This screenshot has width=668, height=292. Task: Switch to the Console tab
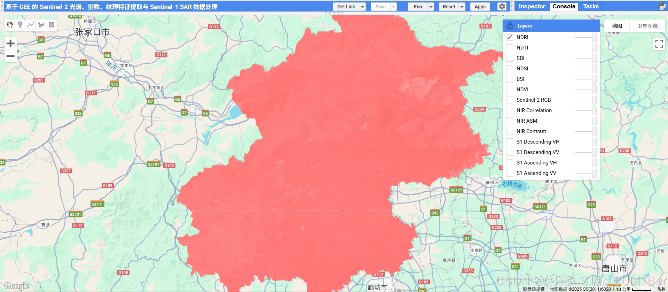click(x=564, y=6)
